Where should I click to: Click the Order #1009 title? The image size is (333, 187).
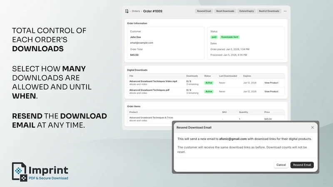[153, 11]
